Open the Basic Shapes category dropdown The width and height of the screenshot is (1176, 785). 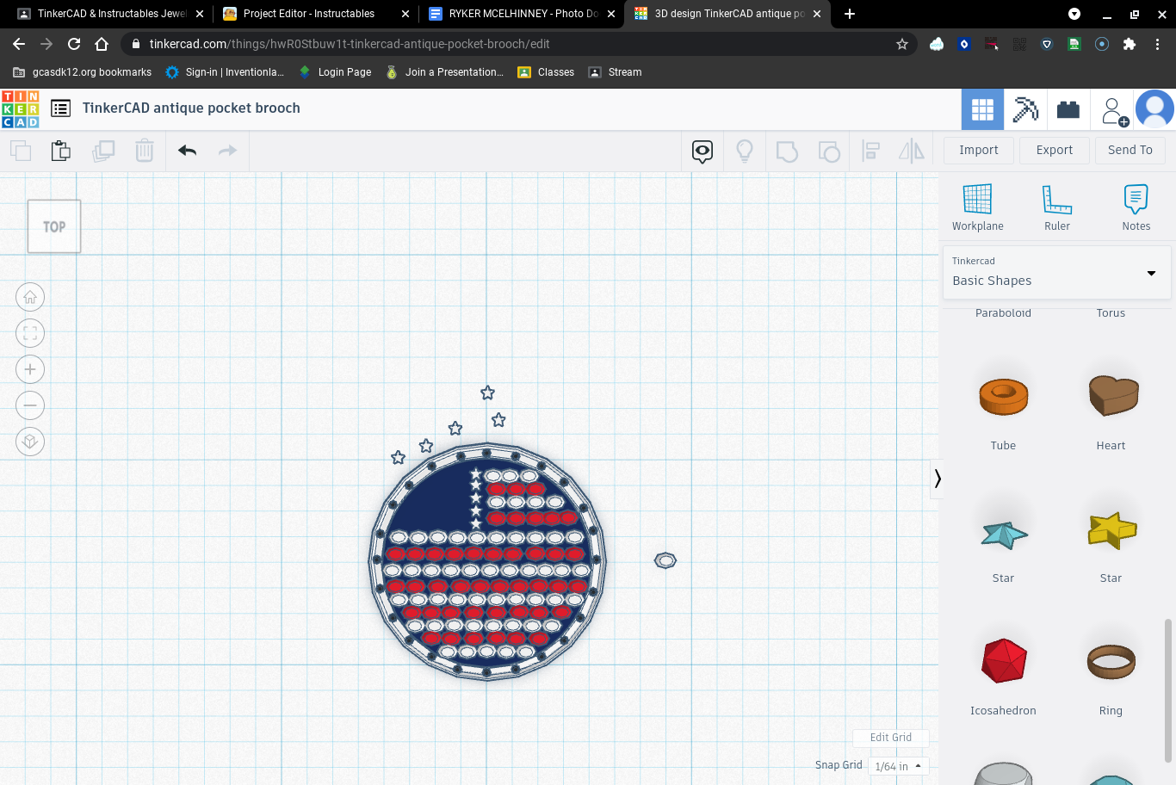[x=1057, y=272]
